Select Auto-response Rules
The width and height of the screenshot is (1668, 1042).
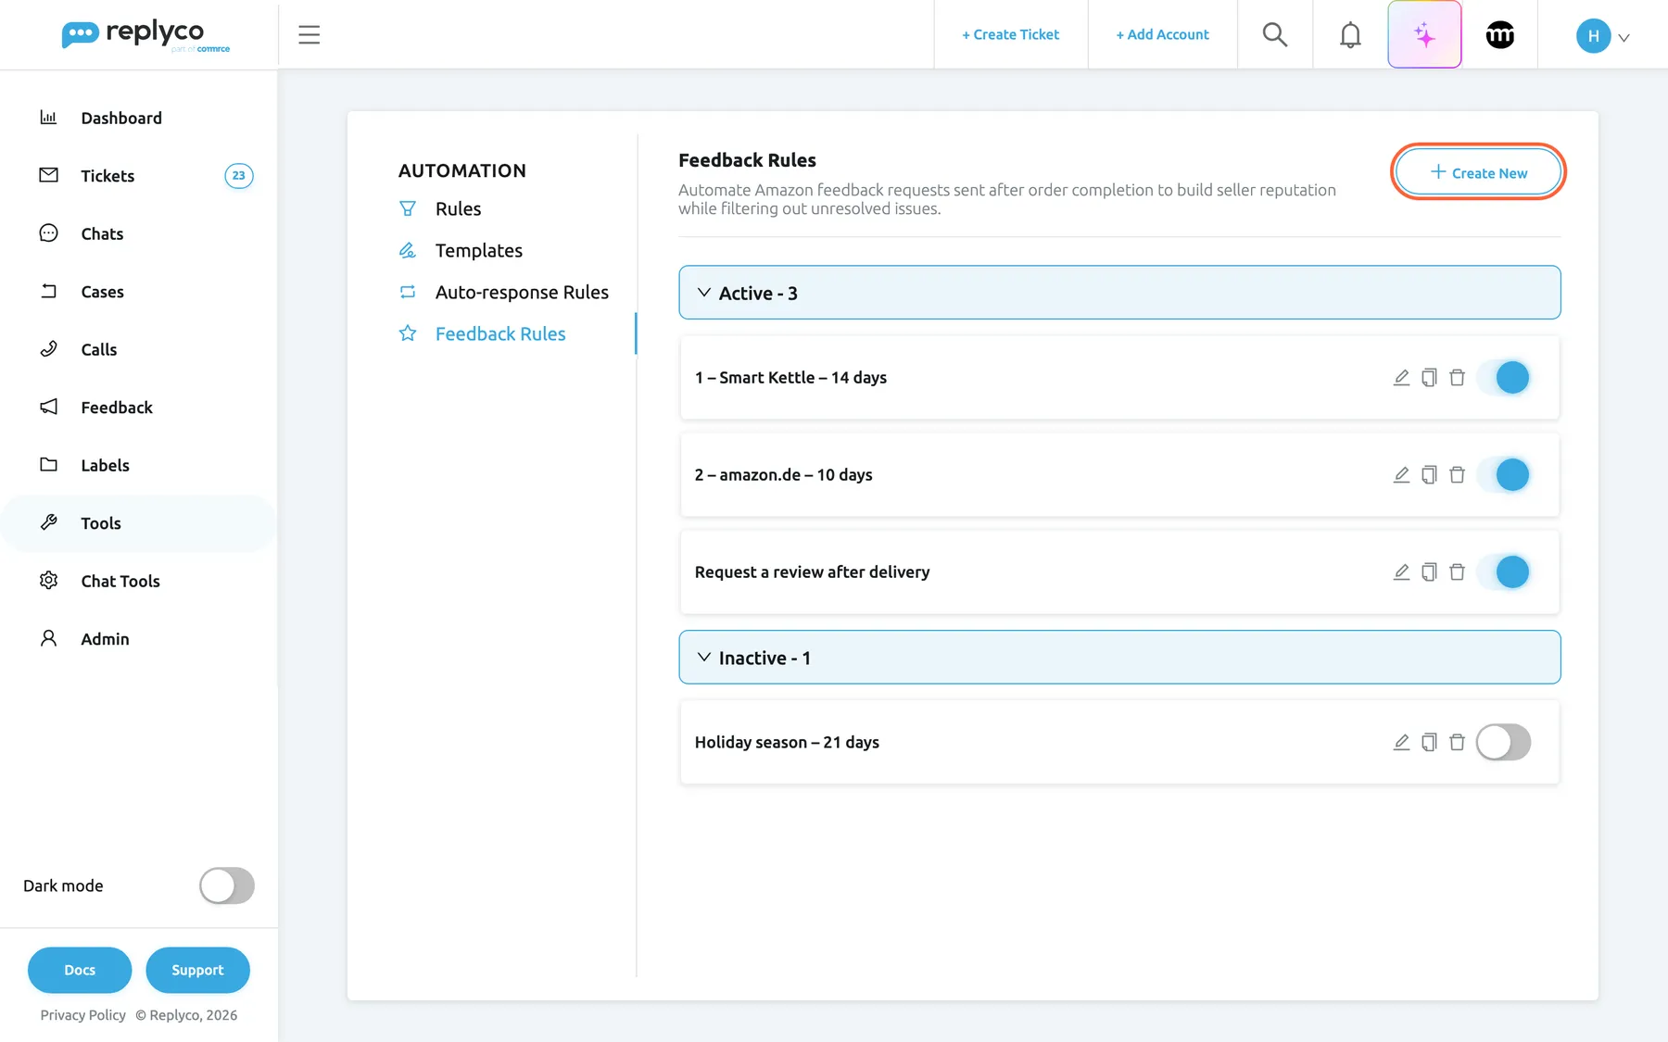(522, 293)
